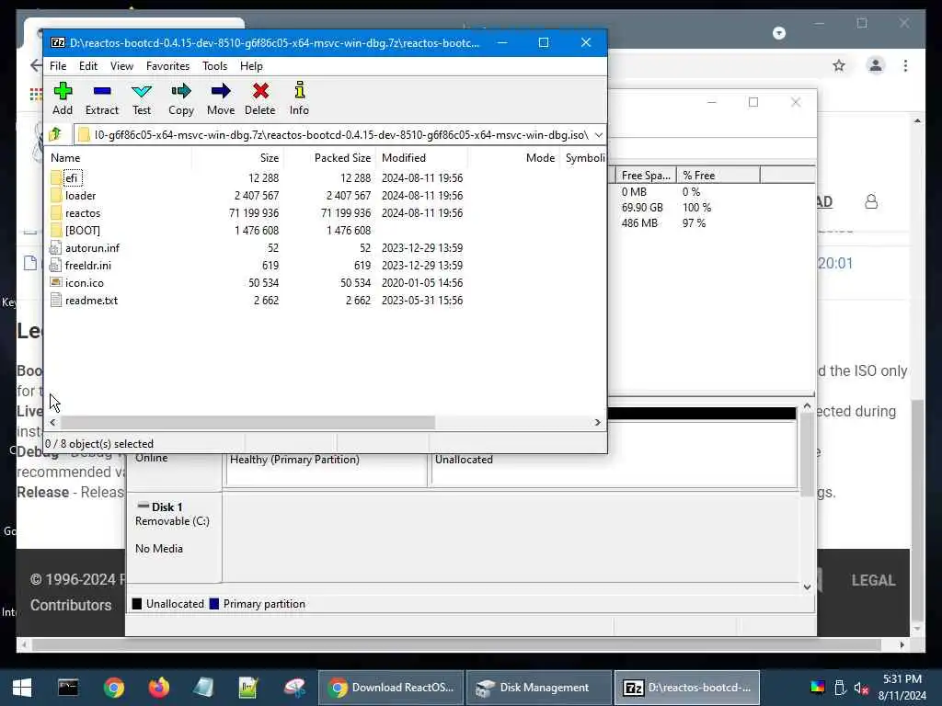942x706 pixels.
Task: Click the 7-Zip scroll right arrow
Action: (x=597, y=423)
